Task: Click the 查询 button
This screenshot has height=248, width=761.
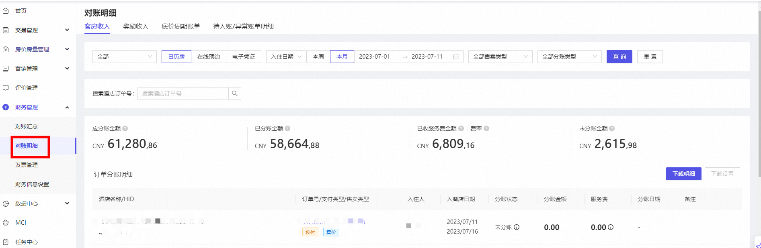Action: 619,57
